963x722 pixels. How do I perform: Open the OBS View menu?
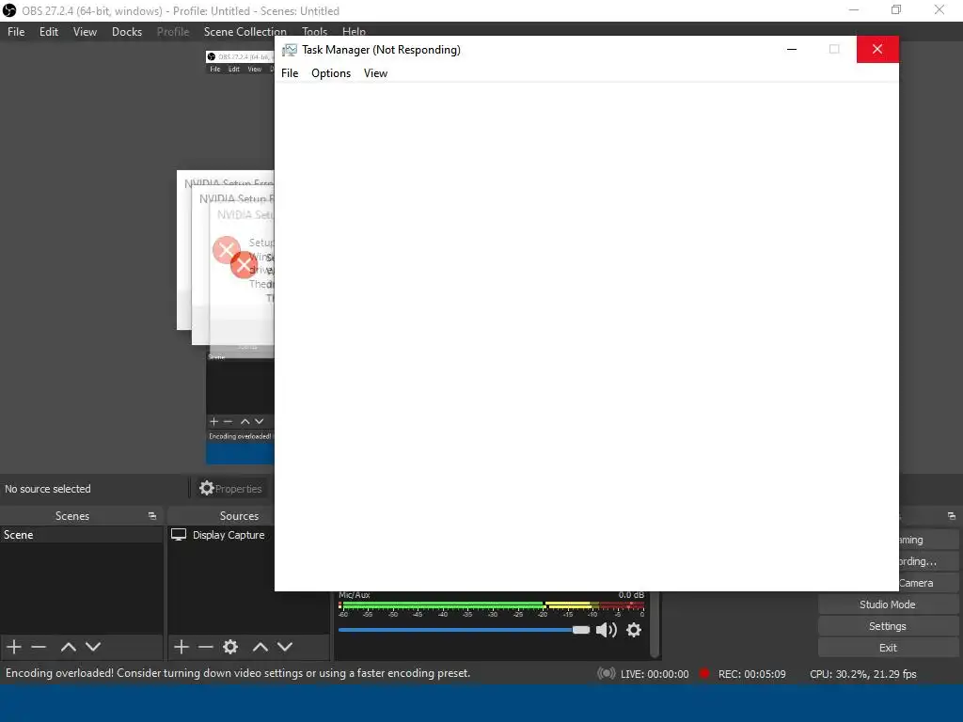point(85,32)
